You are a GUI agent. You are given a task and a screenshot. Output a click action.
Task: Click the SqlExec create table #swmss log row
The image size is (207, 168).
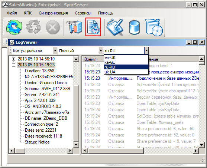pos(140,116)
